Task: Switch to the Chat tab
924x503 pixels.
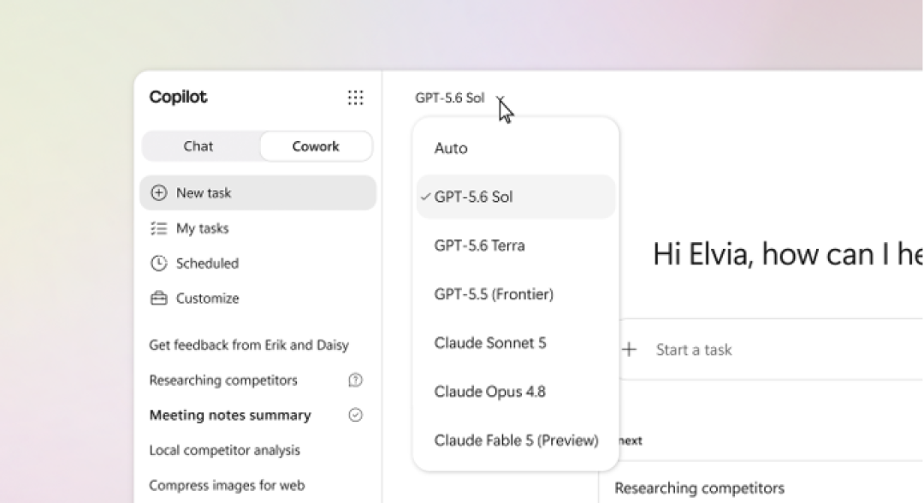Action: click(x=198, y=146)
